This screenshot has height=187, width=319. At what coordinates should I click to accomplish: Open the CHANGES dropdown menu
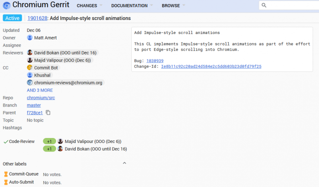tap(89, 6)
